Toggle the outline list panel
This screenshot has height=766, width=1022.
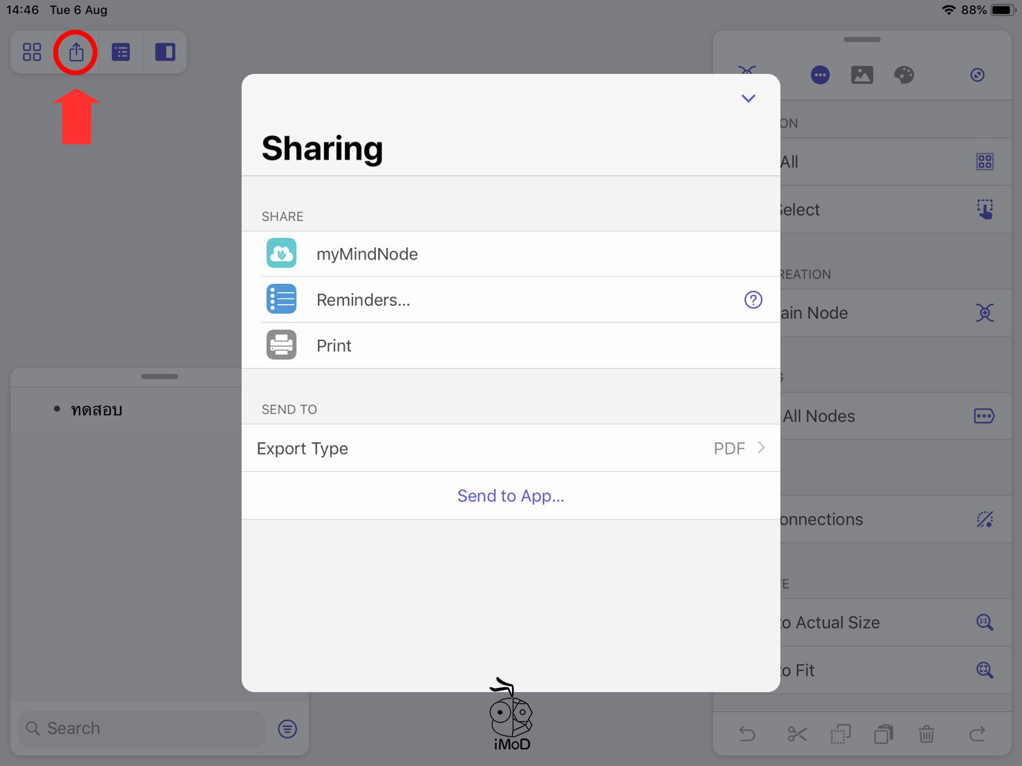pos(121,52)
